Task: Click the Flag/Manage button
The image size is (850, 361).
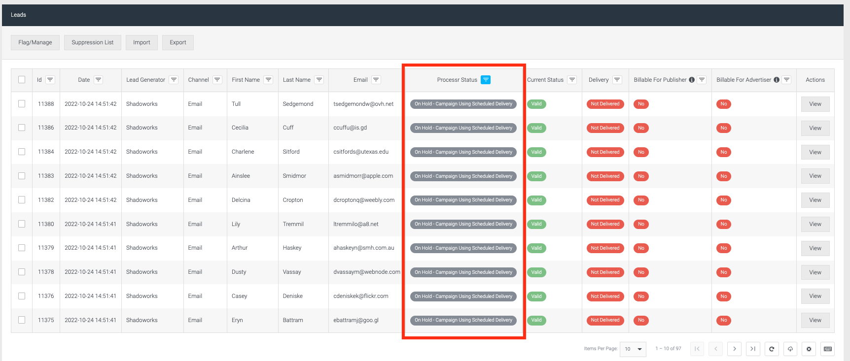Action: click(x=35, y=42)
